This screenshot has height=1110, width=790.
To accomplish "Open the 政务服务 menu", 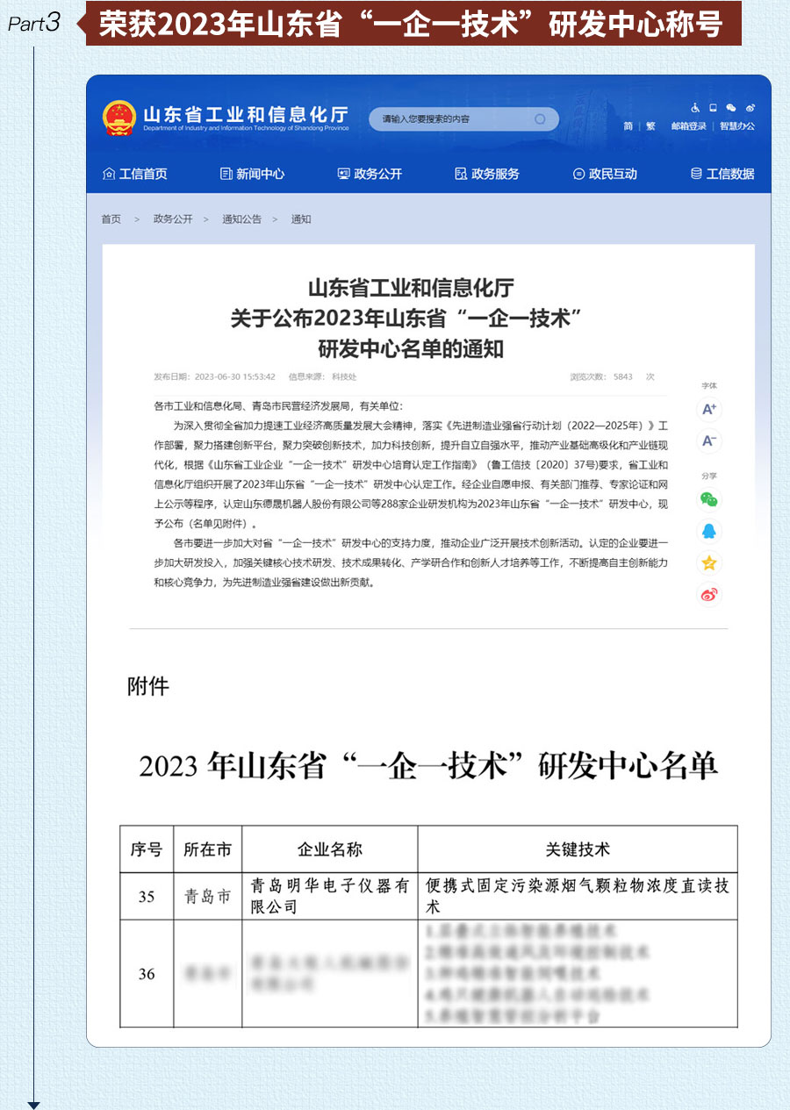I will pyautogui.click(x=487, y=174).
